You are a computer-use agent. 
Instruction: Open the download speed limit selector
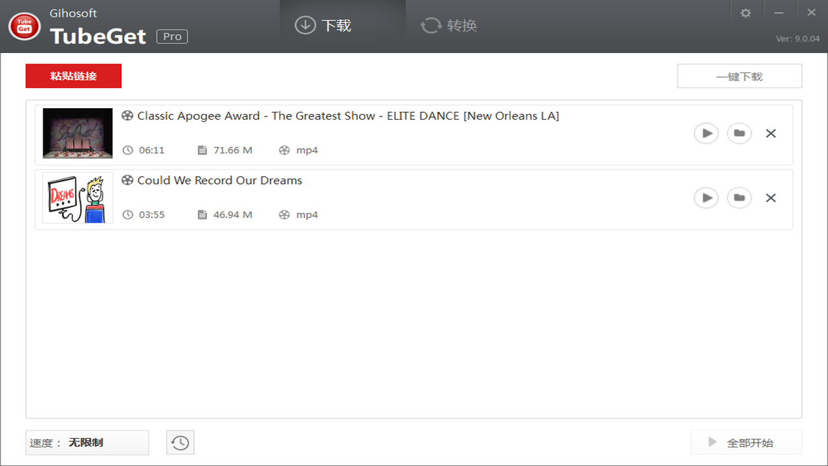(x=87, y=442)
